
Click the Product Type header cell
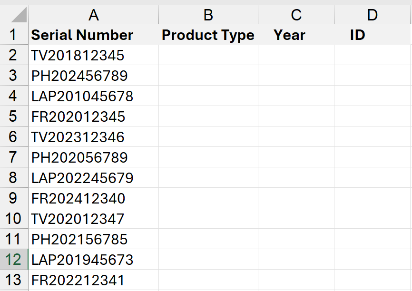208,35
